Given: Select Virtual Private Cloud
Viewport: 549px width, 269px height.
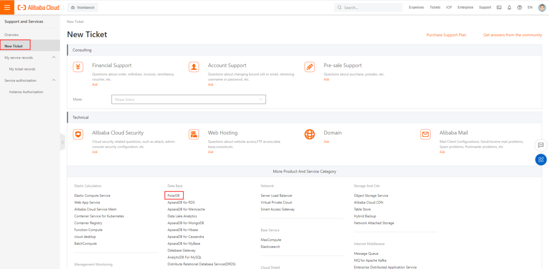Looking at the screenshot, I should [276, 202].
